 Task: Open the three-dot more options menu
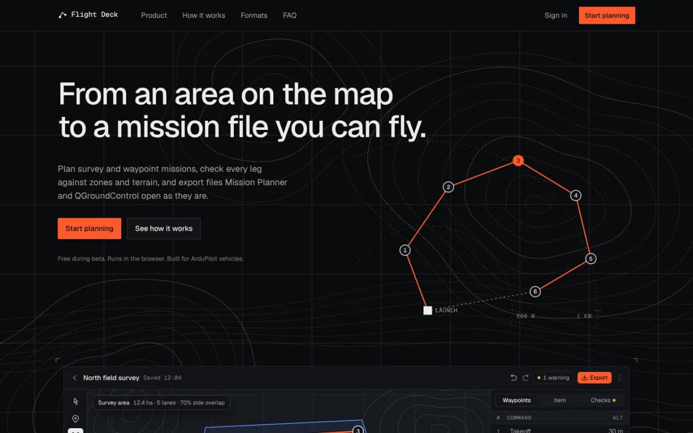(x=619, y=378)
